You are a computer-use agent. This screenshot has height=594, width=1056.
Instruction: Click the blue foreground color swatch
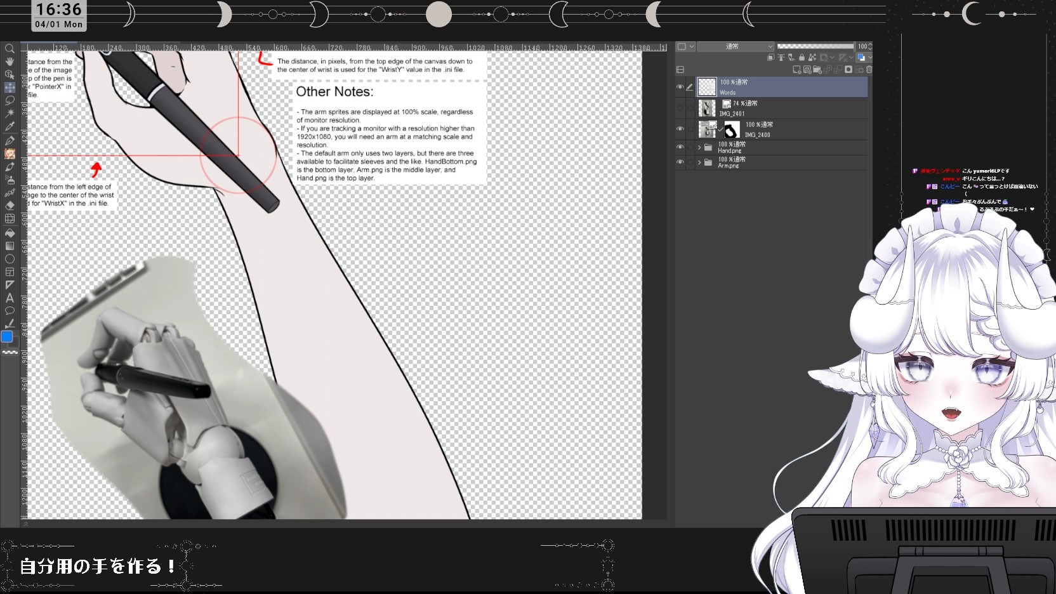(x=7, y=336)
